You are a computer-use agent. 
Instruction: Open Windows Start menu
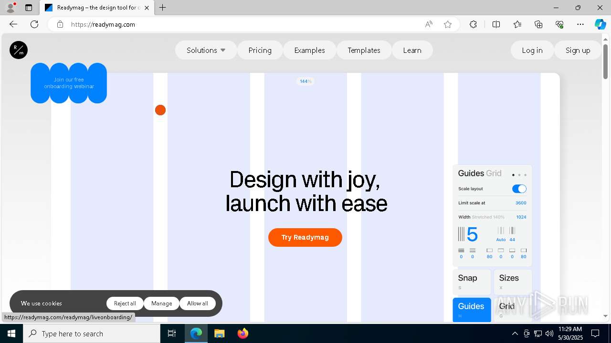11,333
